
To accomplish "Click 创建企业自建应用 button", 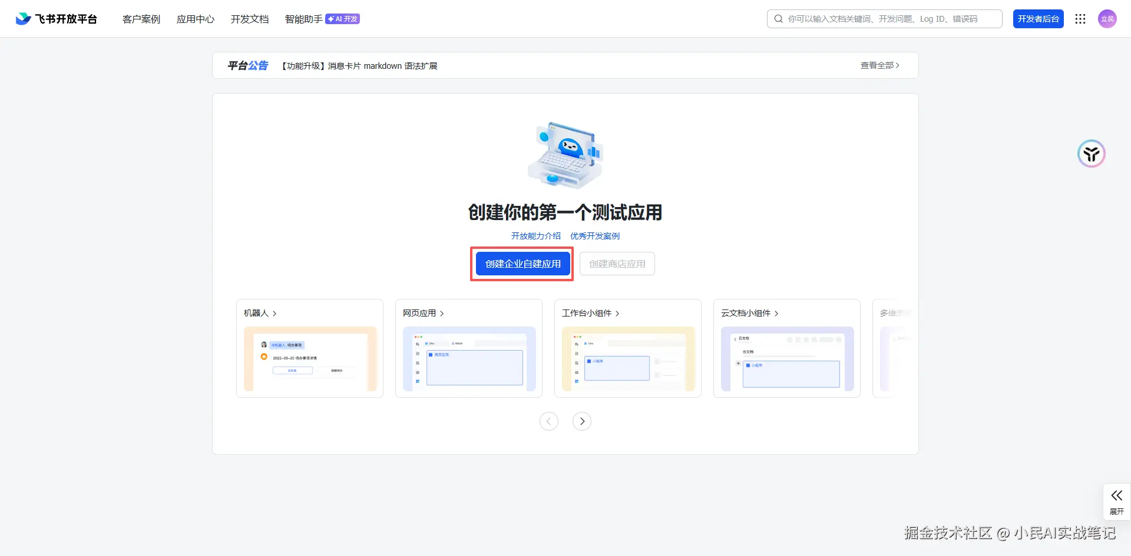I will (523, 264).
